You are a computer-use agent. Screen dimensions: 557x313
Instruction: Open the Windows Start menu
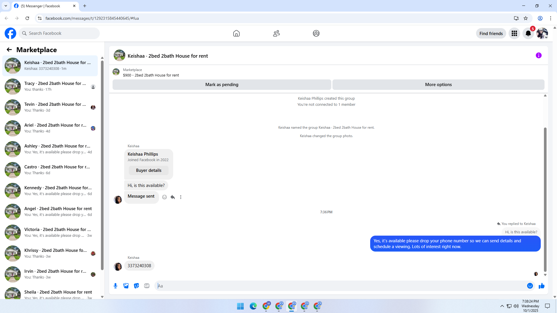coord(240,306)
